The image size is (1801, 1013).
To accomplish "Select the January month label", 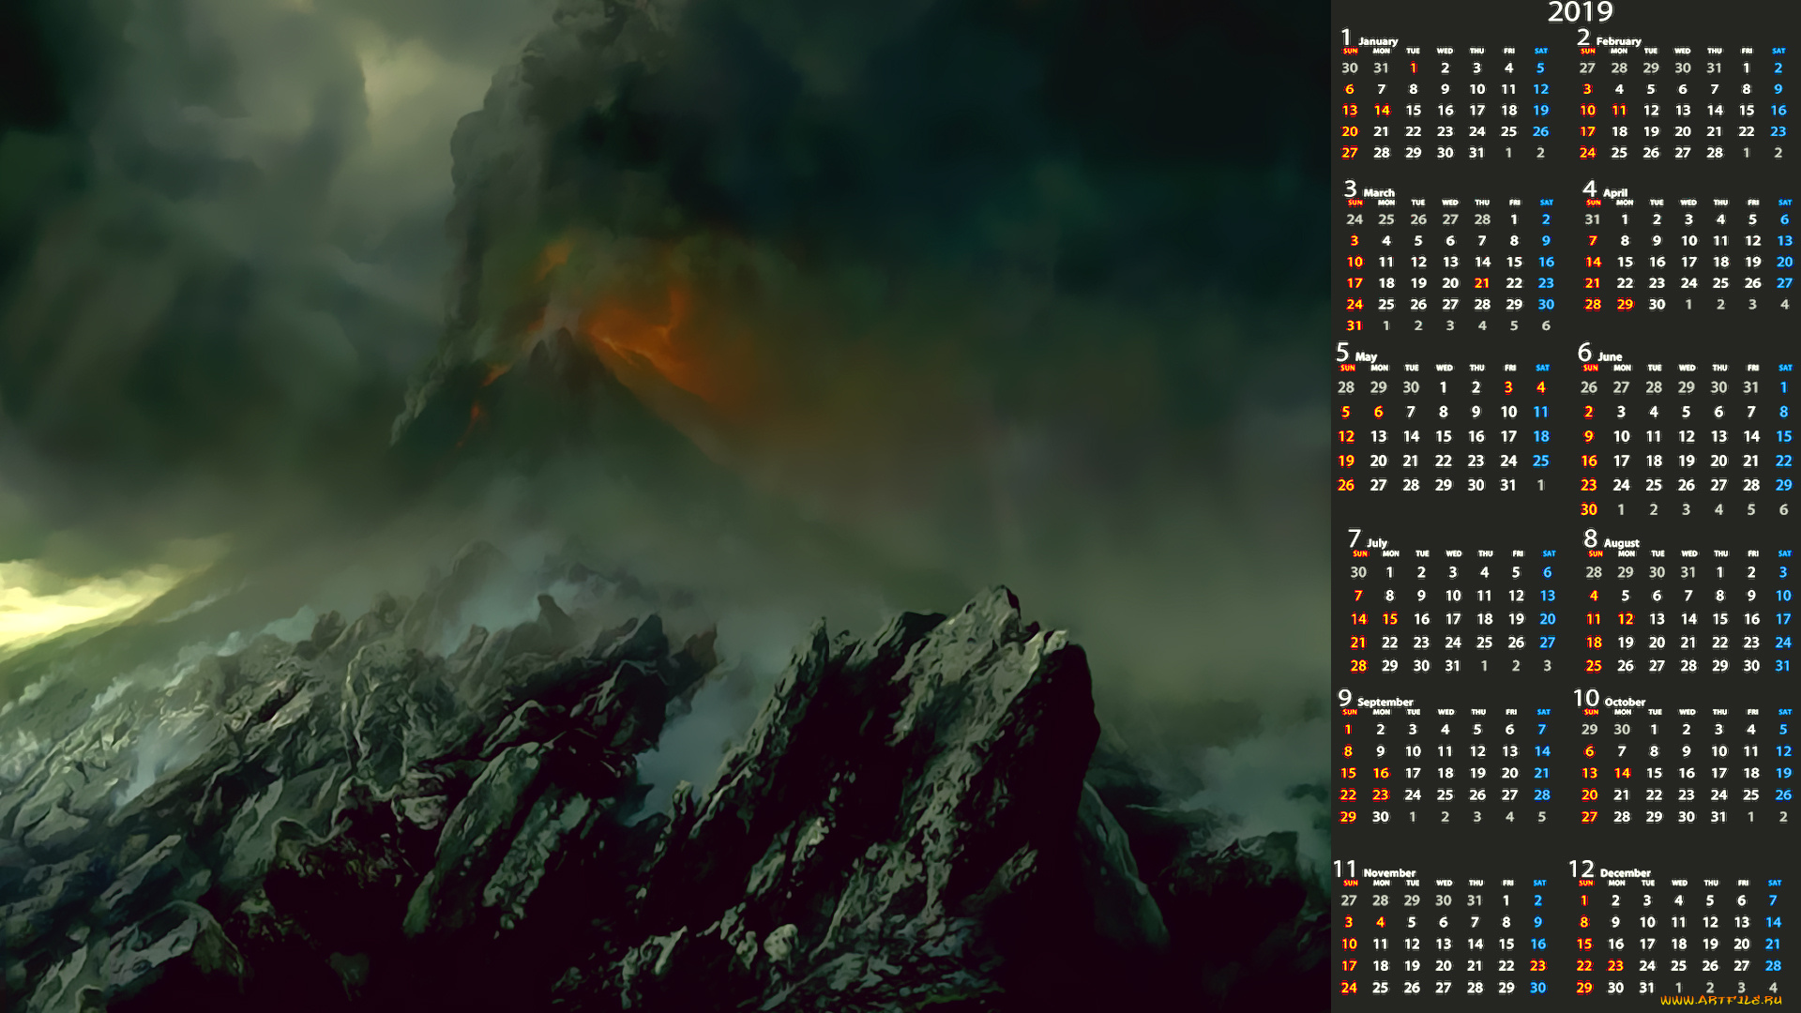I will pyautogui.click(x=1377, y=41).
